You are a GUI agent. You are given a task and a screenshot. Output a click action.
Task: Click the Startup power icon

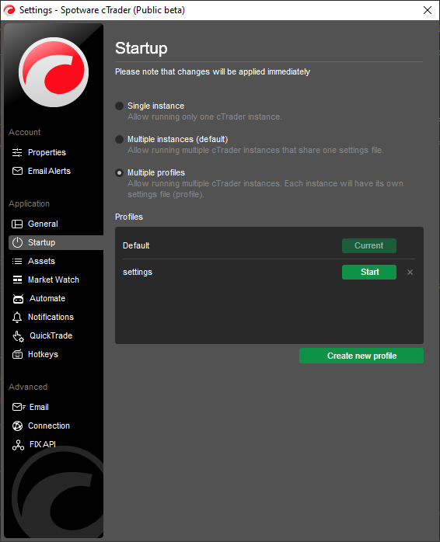coord(17,242)
